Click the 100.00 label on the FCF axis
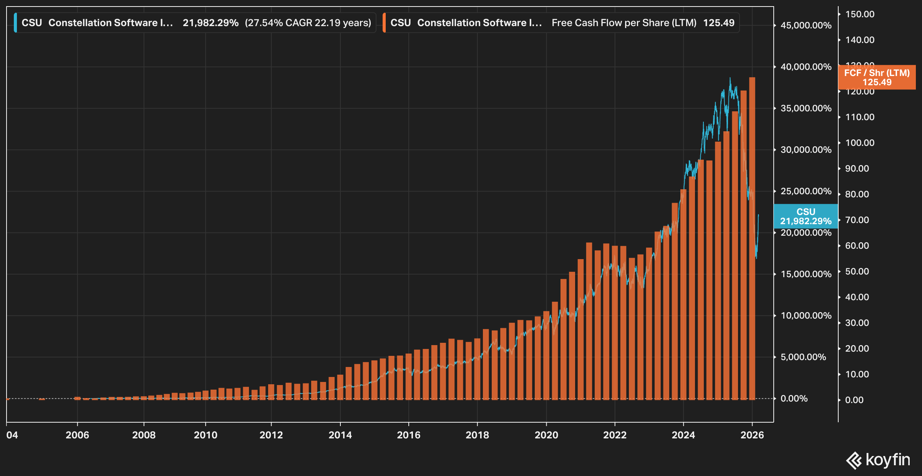Screen dimensions: 922x476 pos(859,143)
